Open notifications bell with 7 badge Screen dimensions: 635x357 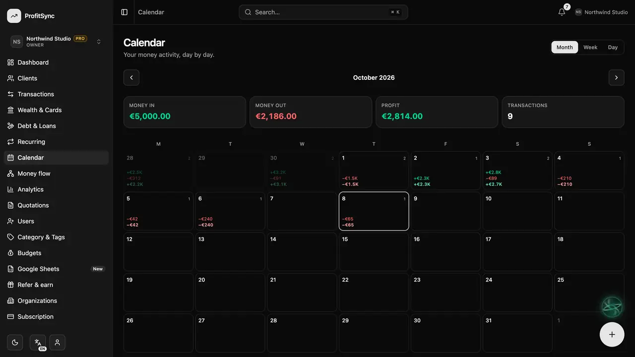point(562,12)
